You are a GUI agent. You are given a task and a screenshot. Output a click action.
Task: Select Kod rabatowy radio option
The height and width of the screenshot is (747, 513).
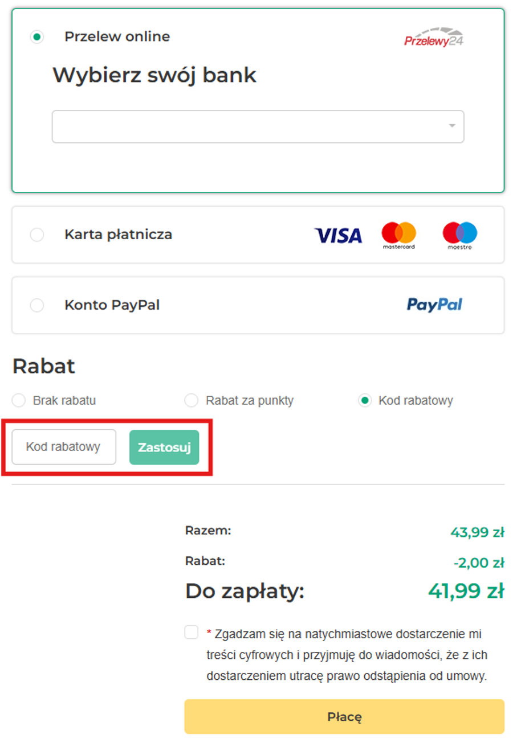click(x=365, y=400)
